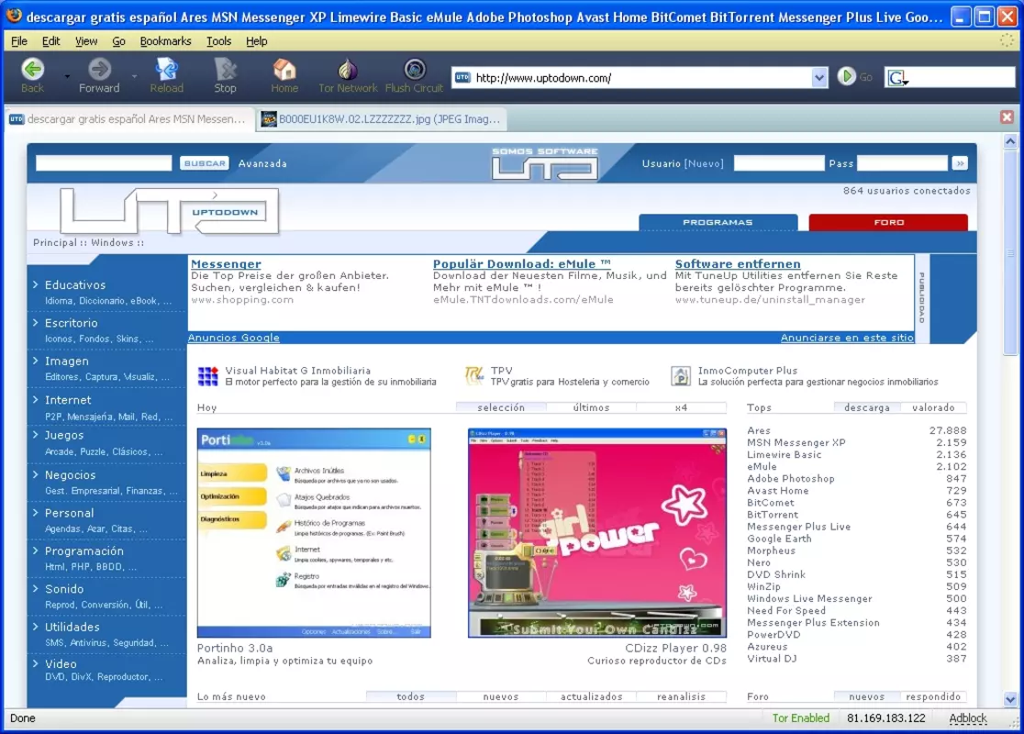Select the descargar gratis español browser tab
The image size is (1024, 734).
128,119
